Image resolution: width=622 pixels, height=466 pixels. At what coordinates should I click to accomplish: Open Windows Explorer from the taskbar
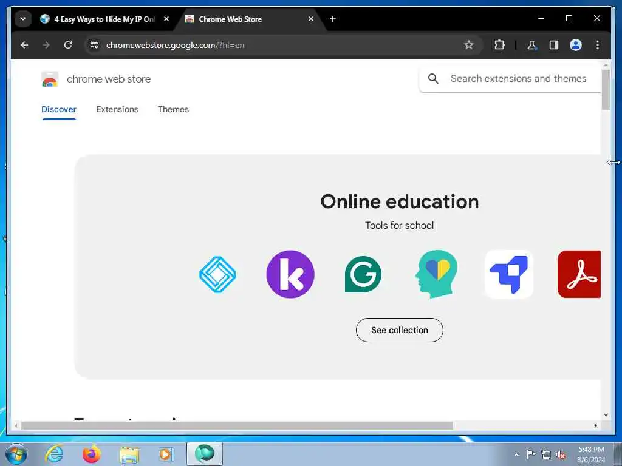point(129,454)
